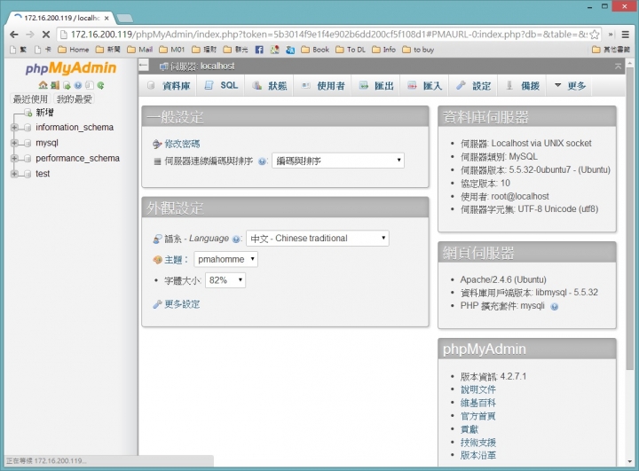The image size is (639, 471).
Task: Open the To DL bookmarks folder
Action: point(351,50)
